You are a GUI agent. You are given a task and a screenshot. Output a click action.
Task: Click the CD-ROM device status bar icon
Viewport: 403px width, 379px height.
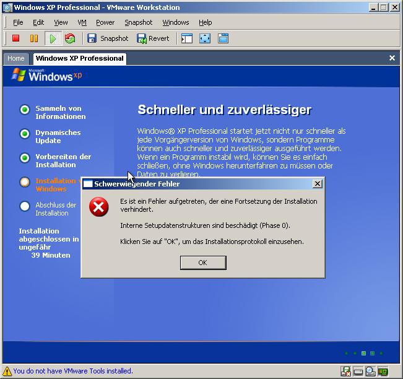pos(370,372)
